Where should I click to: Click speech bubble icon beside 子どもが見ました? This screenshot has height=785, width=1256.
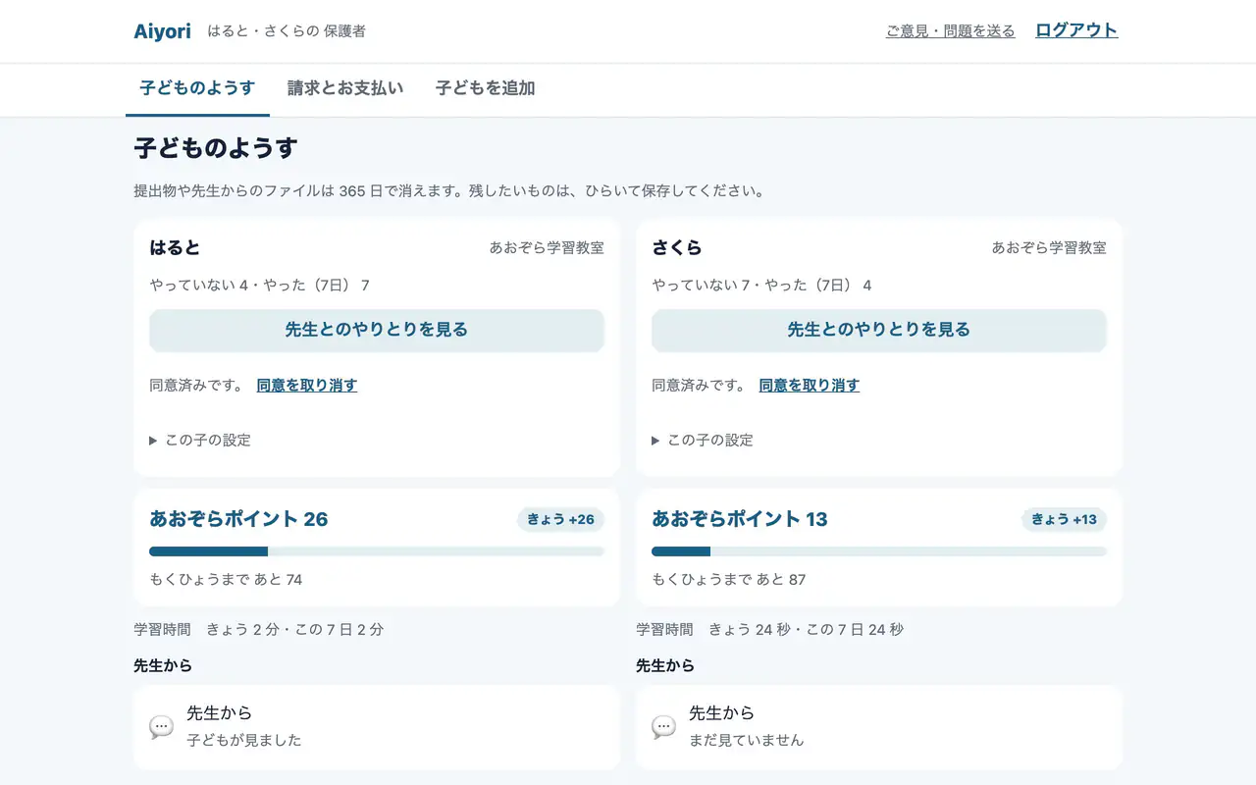[x=161, y=727]
